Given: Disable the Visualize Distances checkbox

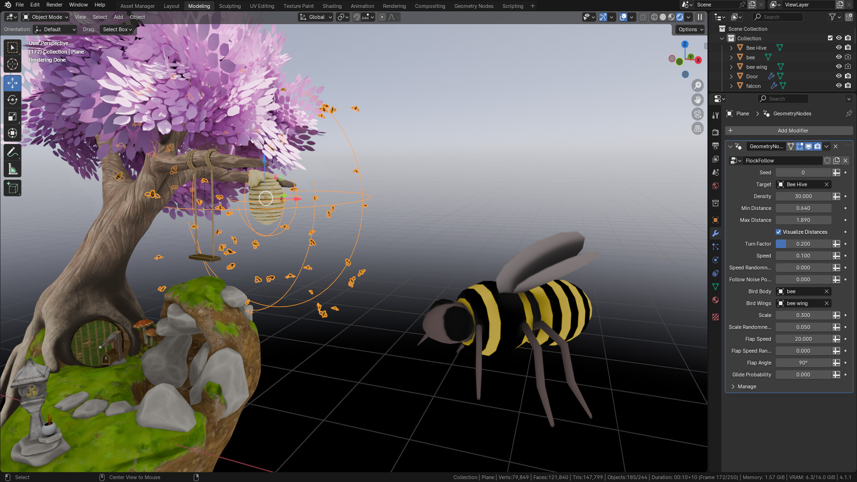Looking at the screenshot, I should 778,232.
